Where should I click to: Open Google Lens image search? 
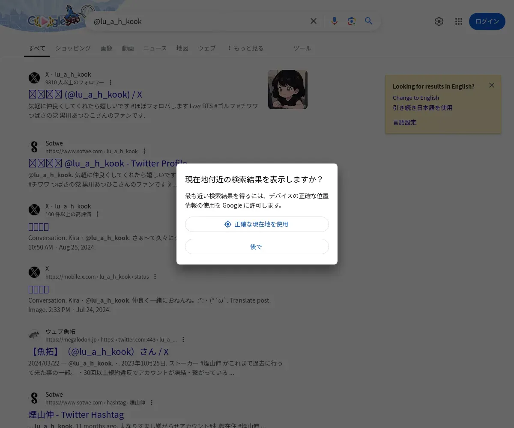click(x=352, y=21)
